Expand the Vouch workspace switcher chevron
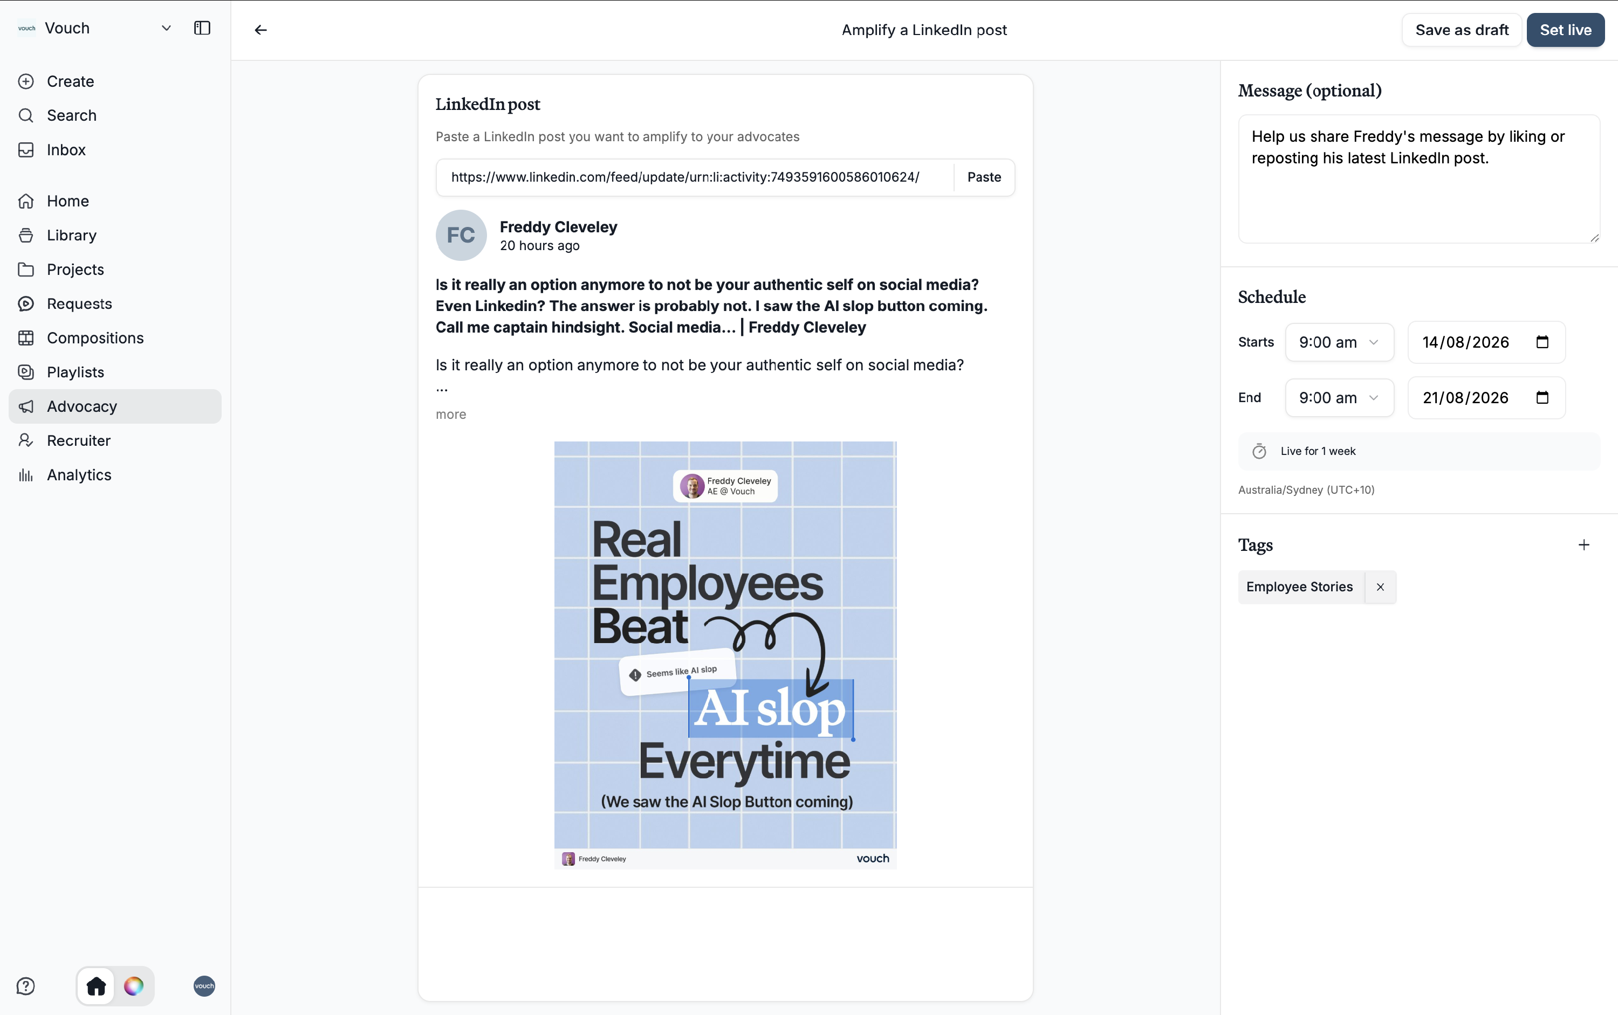The image size is (1618, 1015). [x=167, y=28]
